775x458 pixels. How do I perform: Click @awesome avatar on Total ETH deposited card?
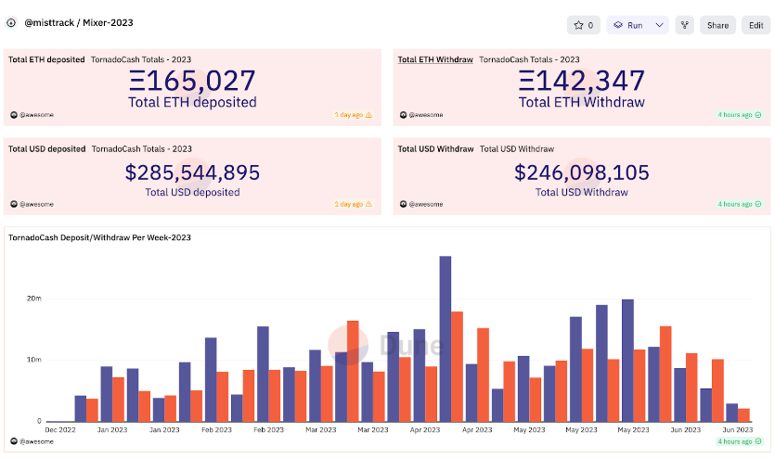13,115
